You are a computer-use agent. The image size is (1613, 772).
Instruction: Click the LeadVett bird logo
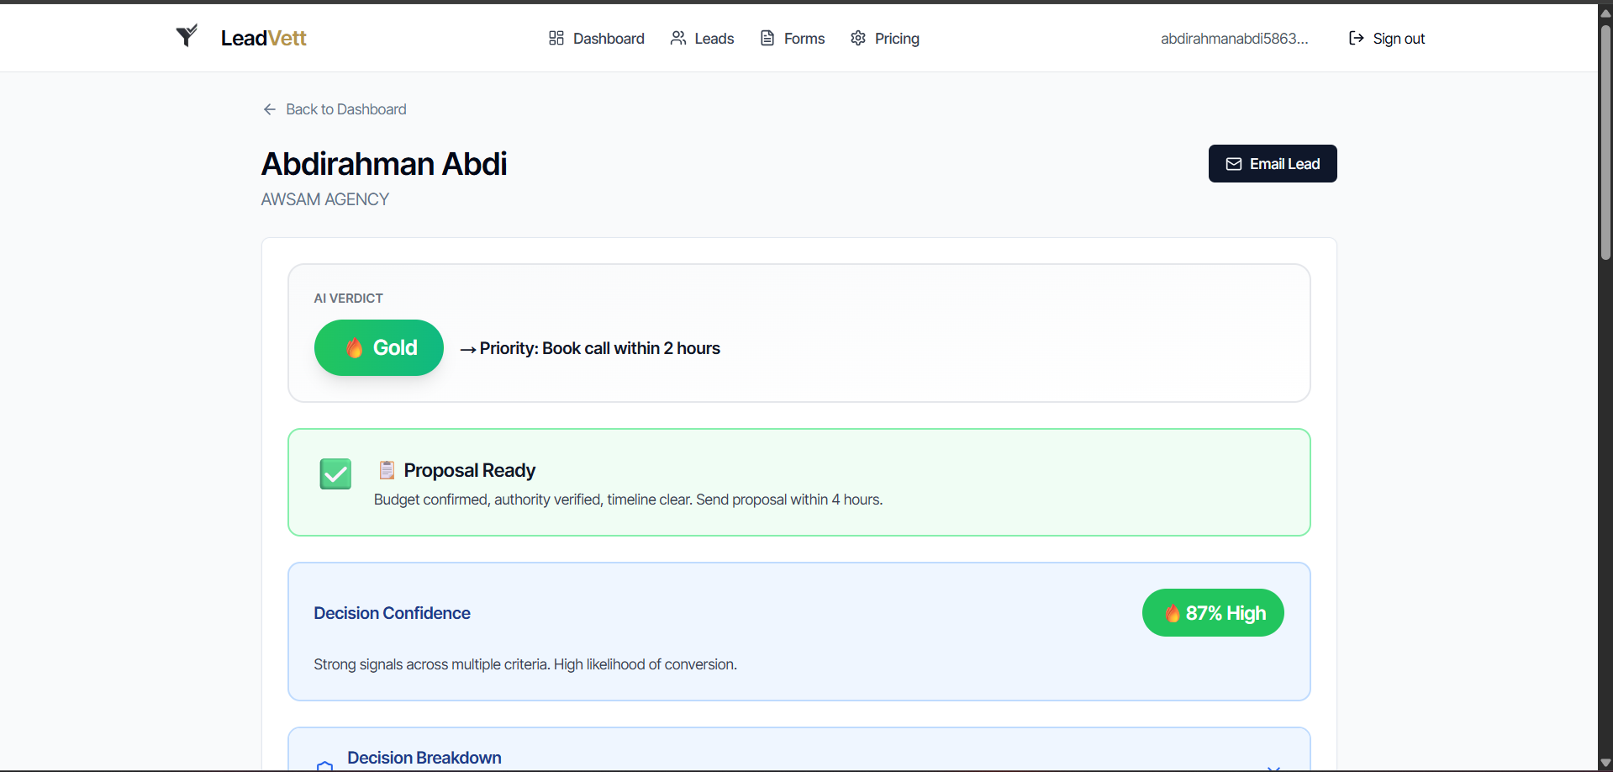(187, 35)
